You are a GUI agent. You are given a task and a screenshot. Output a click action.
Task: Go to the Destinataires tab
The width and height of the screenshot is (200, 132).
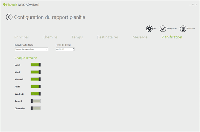[107, 37]
